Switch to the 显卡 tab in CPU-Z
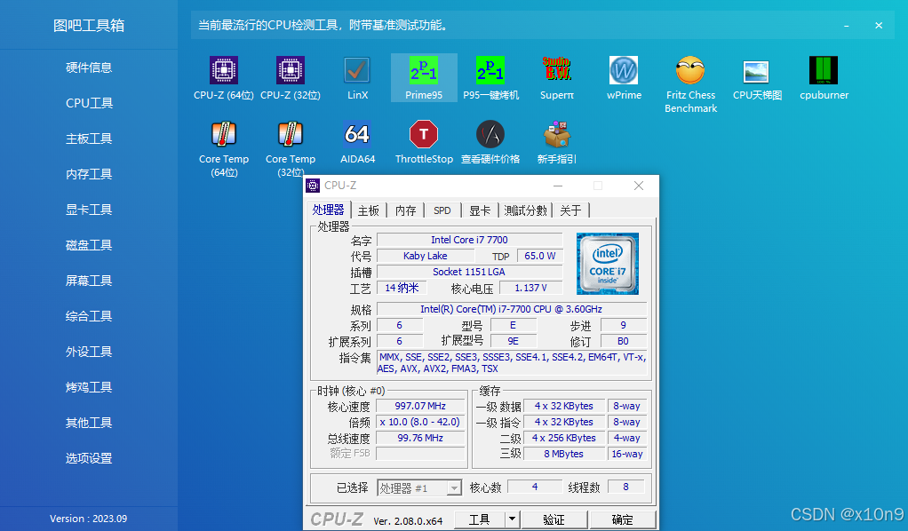This screenshot has width=908, height=531. click(480, 210)
